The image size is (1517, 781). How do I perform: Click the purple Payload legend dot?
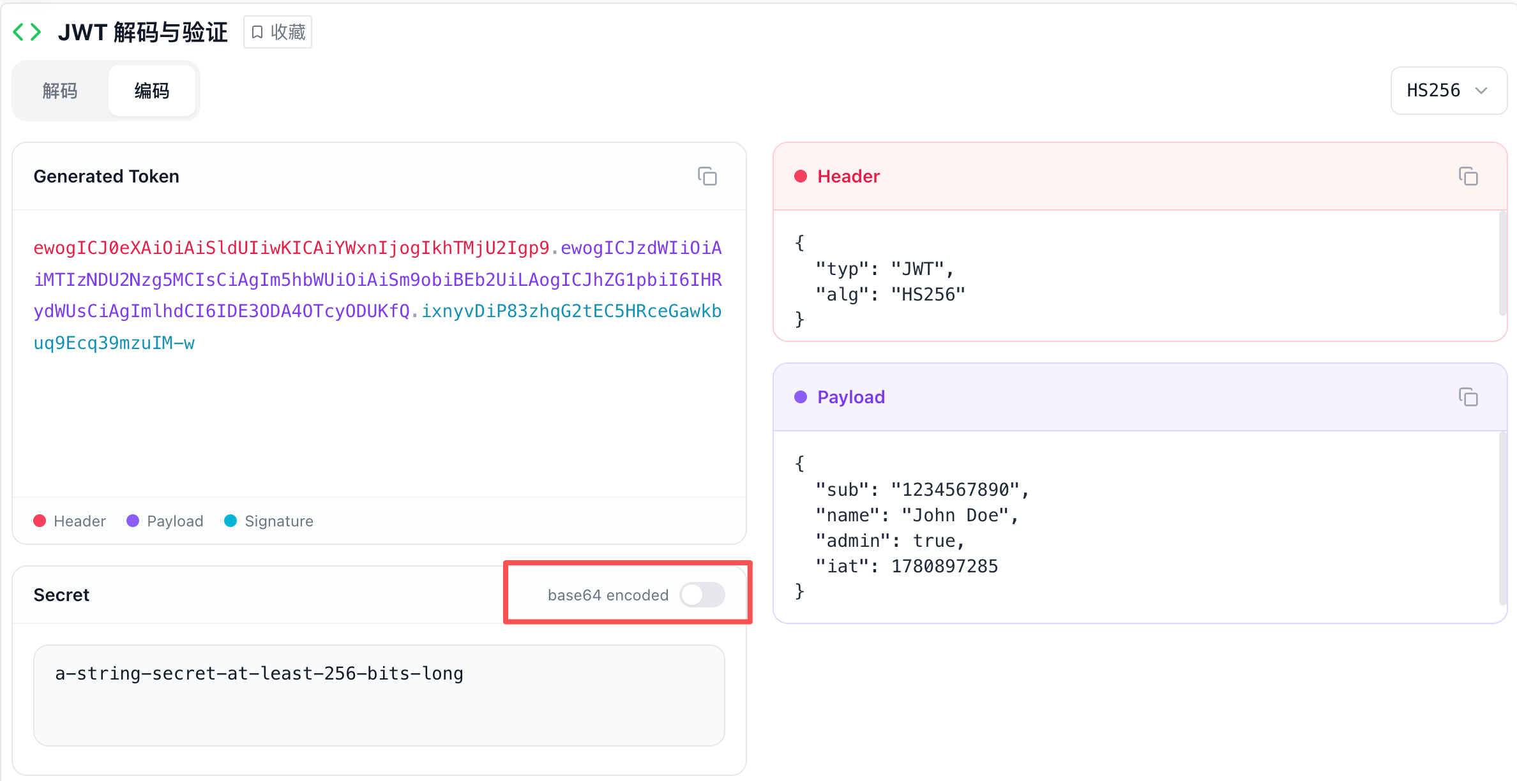click(133, 521)
